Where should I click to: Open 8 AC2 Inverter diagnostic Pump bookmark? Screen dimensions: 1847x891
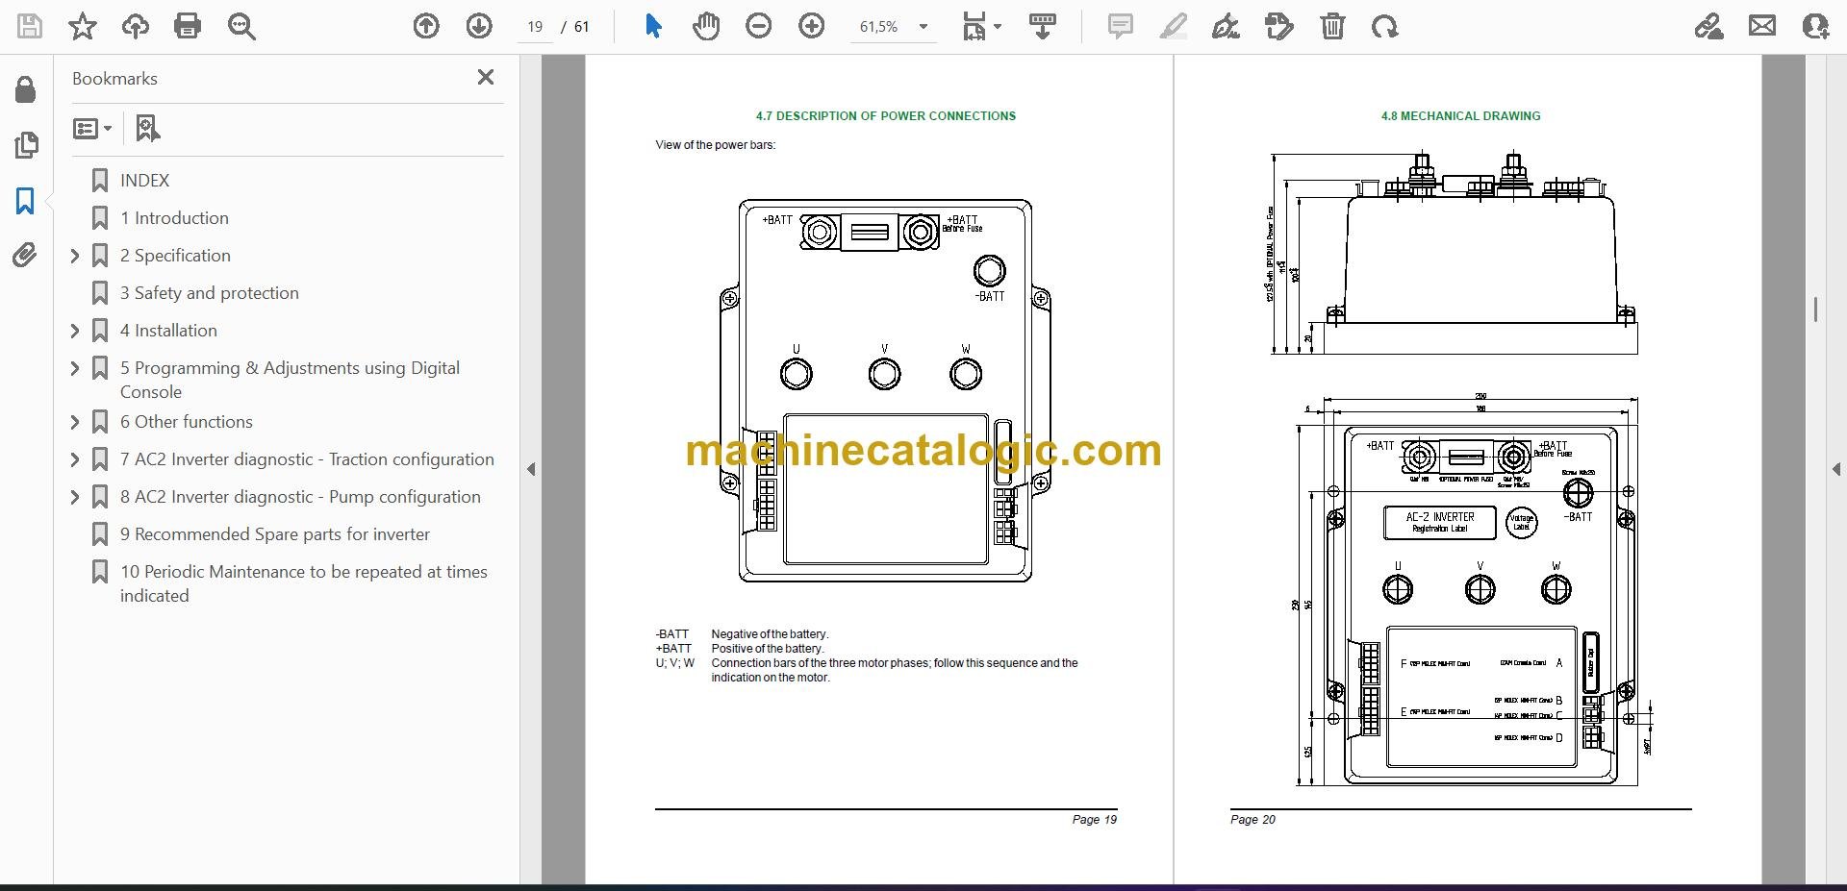[300, 497]
